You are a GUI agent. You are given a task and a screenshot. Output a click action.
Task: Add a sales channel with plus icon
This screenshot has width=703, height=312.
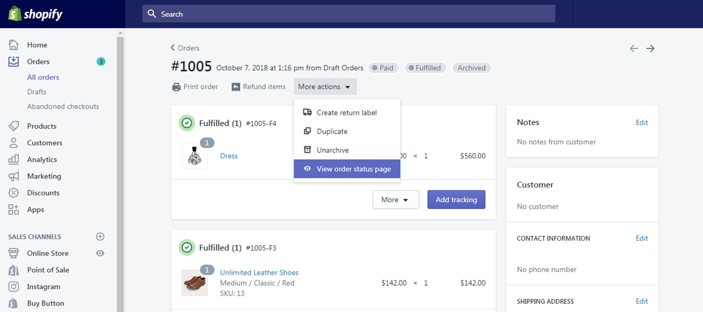[100, 237]
